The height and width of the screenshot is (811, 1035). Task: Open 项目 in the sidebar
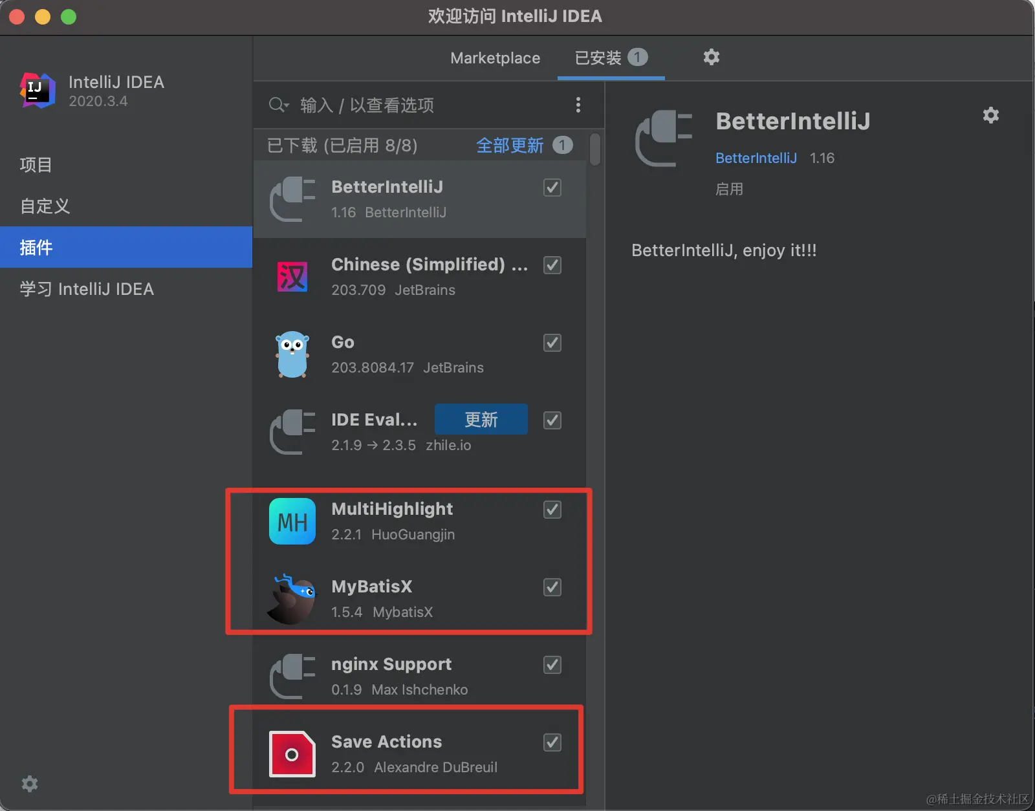click(x=36, y=165)
